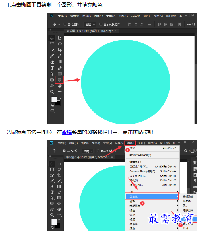Open the Edit Toolbar dots in the second toolbox
The height and width of the screenshot is (231, 197).
click(x=59, y=215)
